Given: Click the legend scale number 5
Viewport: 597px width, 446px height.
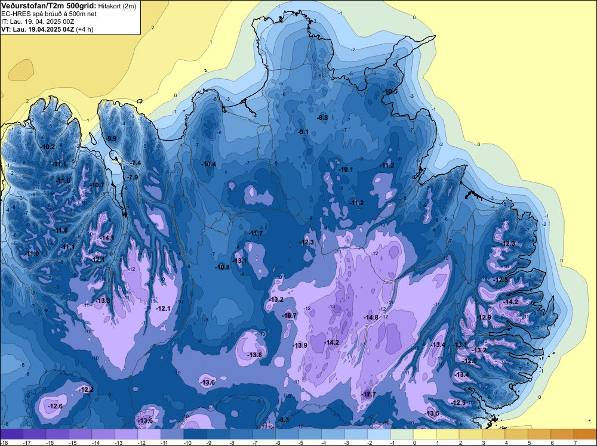Looking at the screenshot, I should pyautogui.click(x=529, y=443).
